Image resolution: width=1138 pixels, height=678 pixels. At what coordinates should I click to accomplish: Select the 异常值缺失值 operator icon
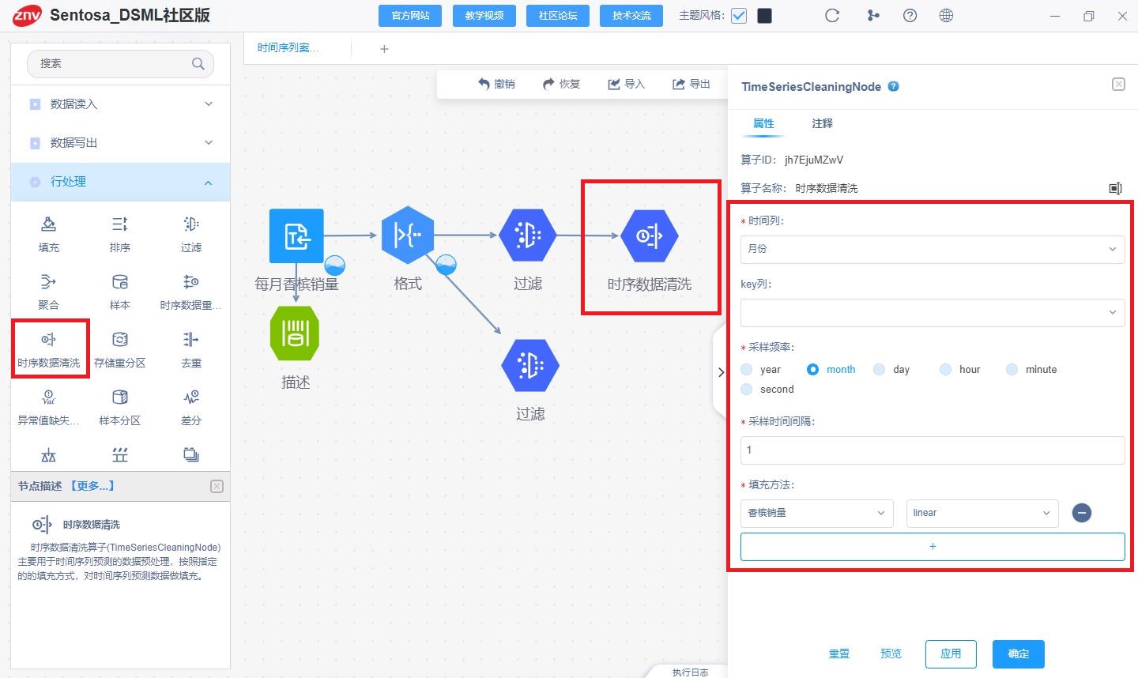coord(48,397)
